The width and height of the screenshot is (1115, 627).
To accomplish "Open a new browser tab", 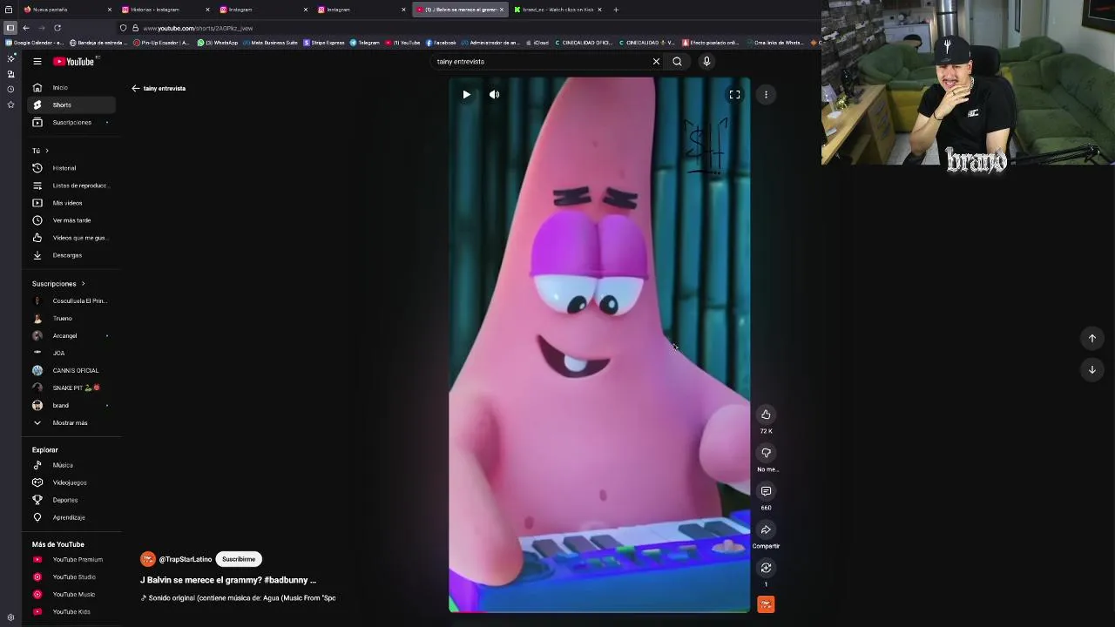I will click(x=616, y=10).
